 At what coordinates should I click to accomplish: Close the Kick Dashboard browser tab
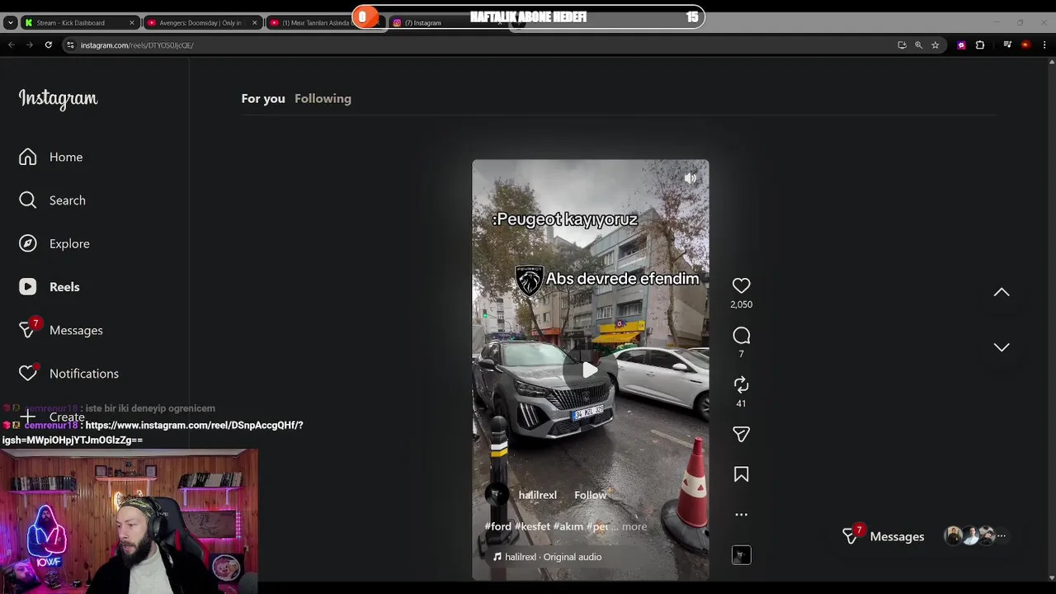pyautogui.click(x=131, y=23)
